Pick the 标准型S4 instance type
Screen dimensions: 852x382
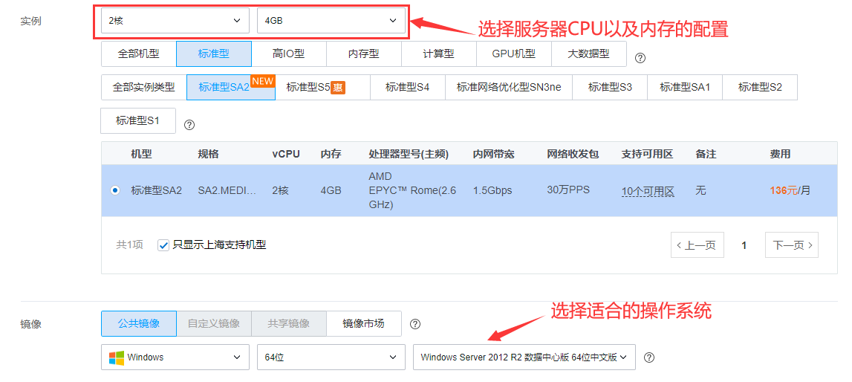tap(408, 87)
